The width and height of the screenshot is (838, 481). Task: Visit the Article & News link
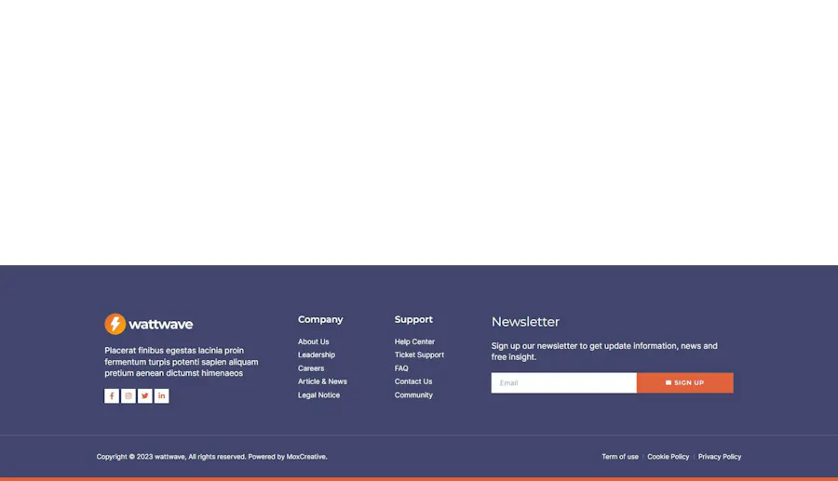coord(322,381)
